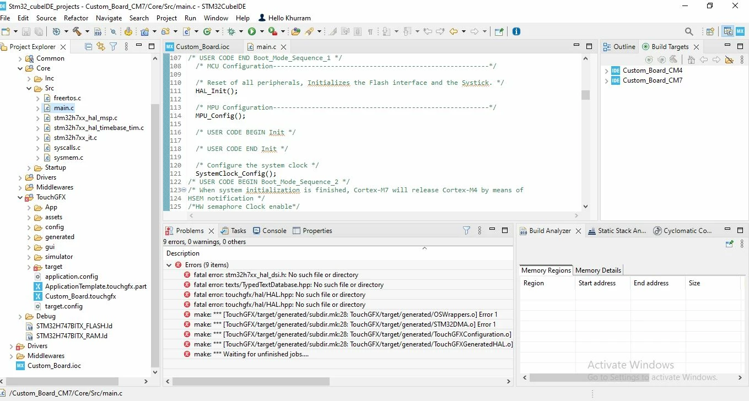Collapse the Src folder
Screen dimensions: 749x401
coord(29,88)
